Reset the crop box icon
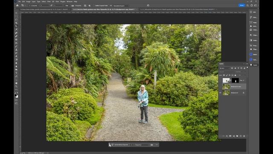This screenshot has height=154, width=273. coord(148,6)
